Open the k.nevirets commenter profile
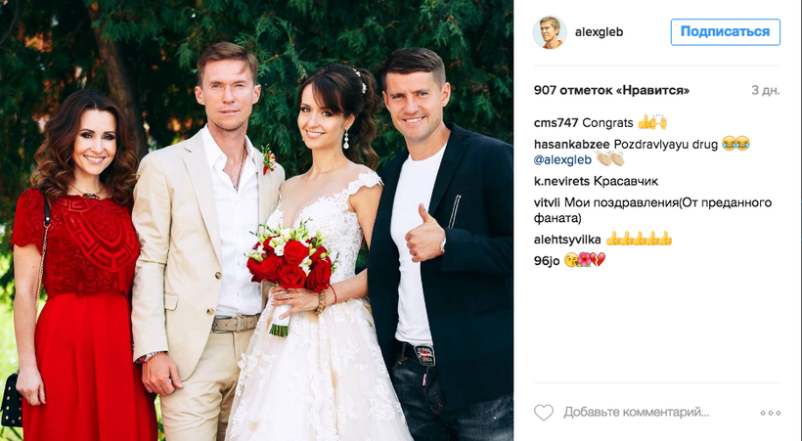802x441 pixels. click(562, 181)
